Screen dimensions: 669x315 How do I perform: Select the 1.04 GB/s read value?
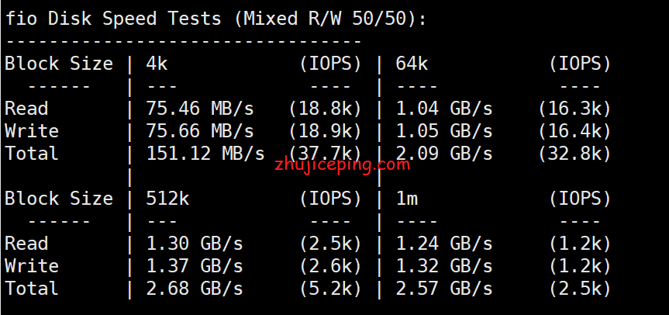tap(444, 109)
